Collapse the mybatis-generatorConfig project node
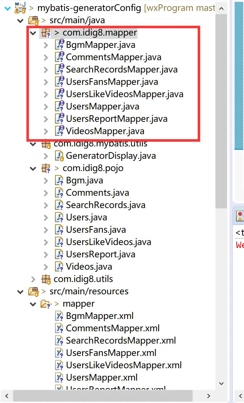The image size is (244, 403). [8, 8]
